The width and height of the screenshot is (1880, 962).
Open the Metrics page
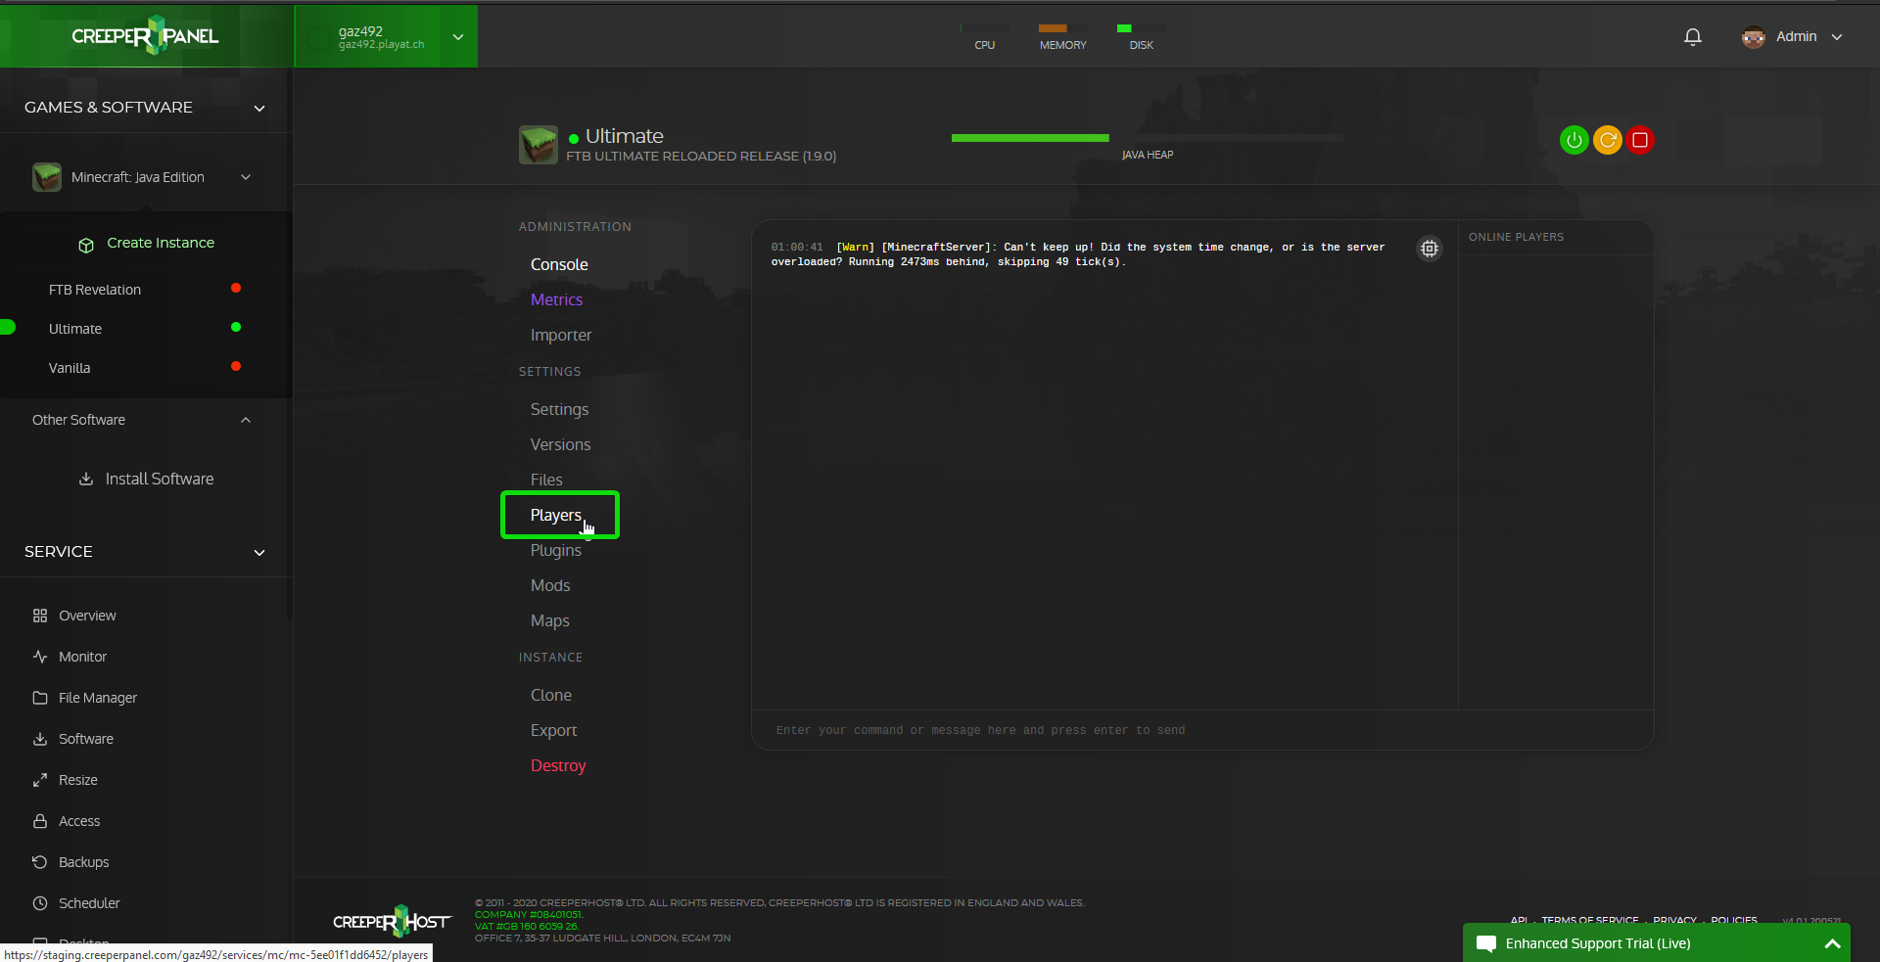coord(556,299)
